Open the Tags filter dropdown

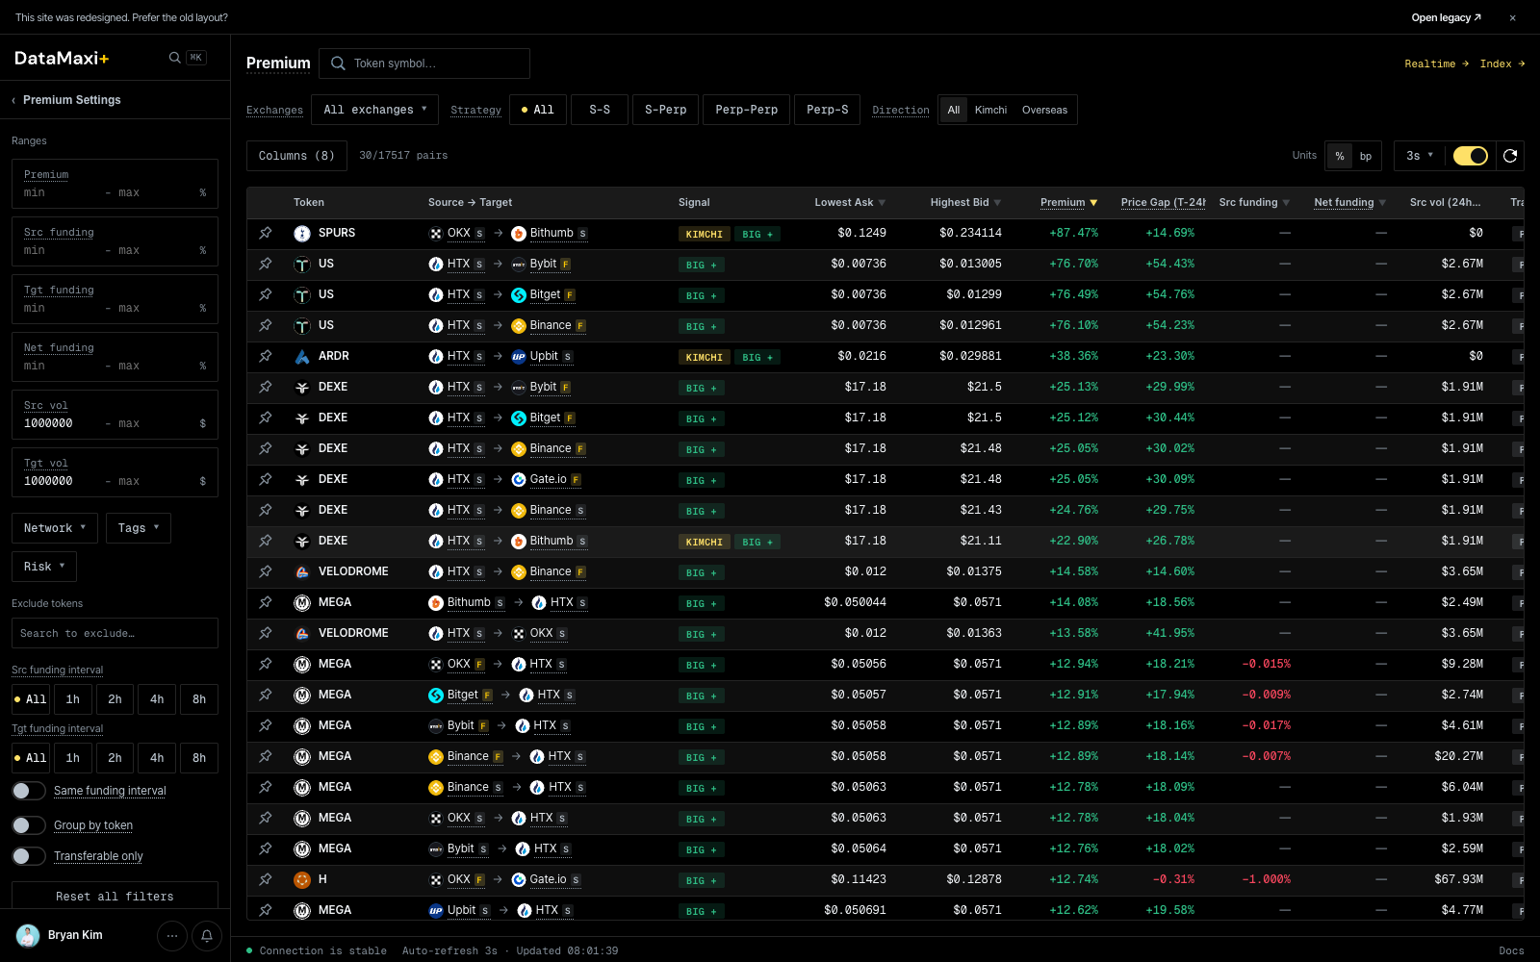(x=139, y=528)
